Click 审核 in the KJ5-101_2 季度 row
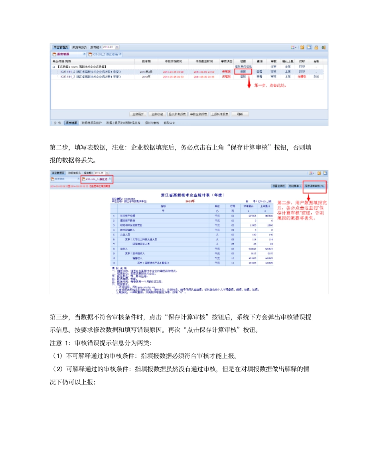Image resolution: width=379 pixels, height=469 pixels. (x=273, y=72)
